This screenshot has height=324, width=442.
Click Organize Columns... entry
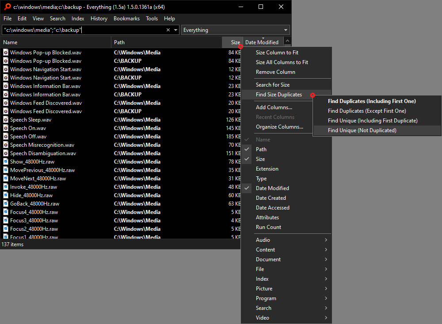[x=279, y=127]
